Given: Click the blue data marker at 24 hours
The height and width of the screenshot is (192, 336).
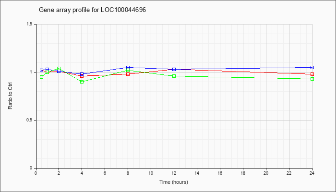Looking at the screenshot, I should (312, 67).
